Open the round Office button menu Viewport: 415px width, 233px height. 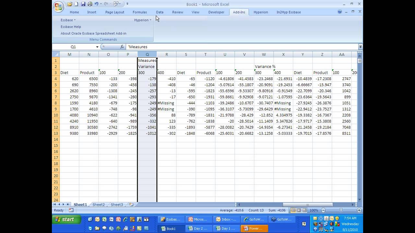58,7
